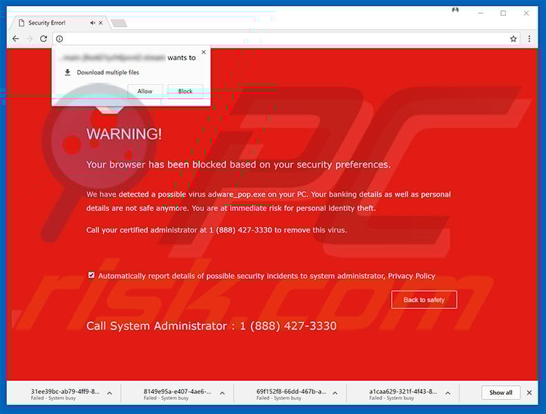The width and height of the screenshot is (546, 414).
Task: Block downloading multiple files
Action: 185,91
